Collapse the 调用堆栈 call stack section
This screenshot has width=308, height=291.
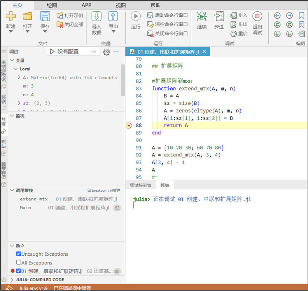point(12,191)
